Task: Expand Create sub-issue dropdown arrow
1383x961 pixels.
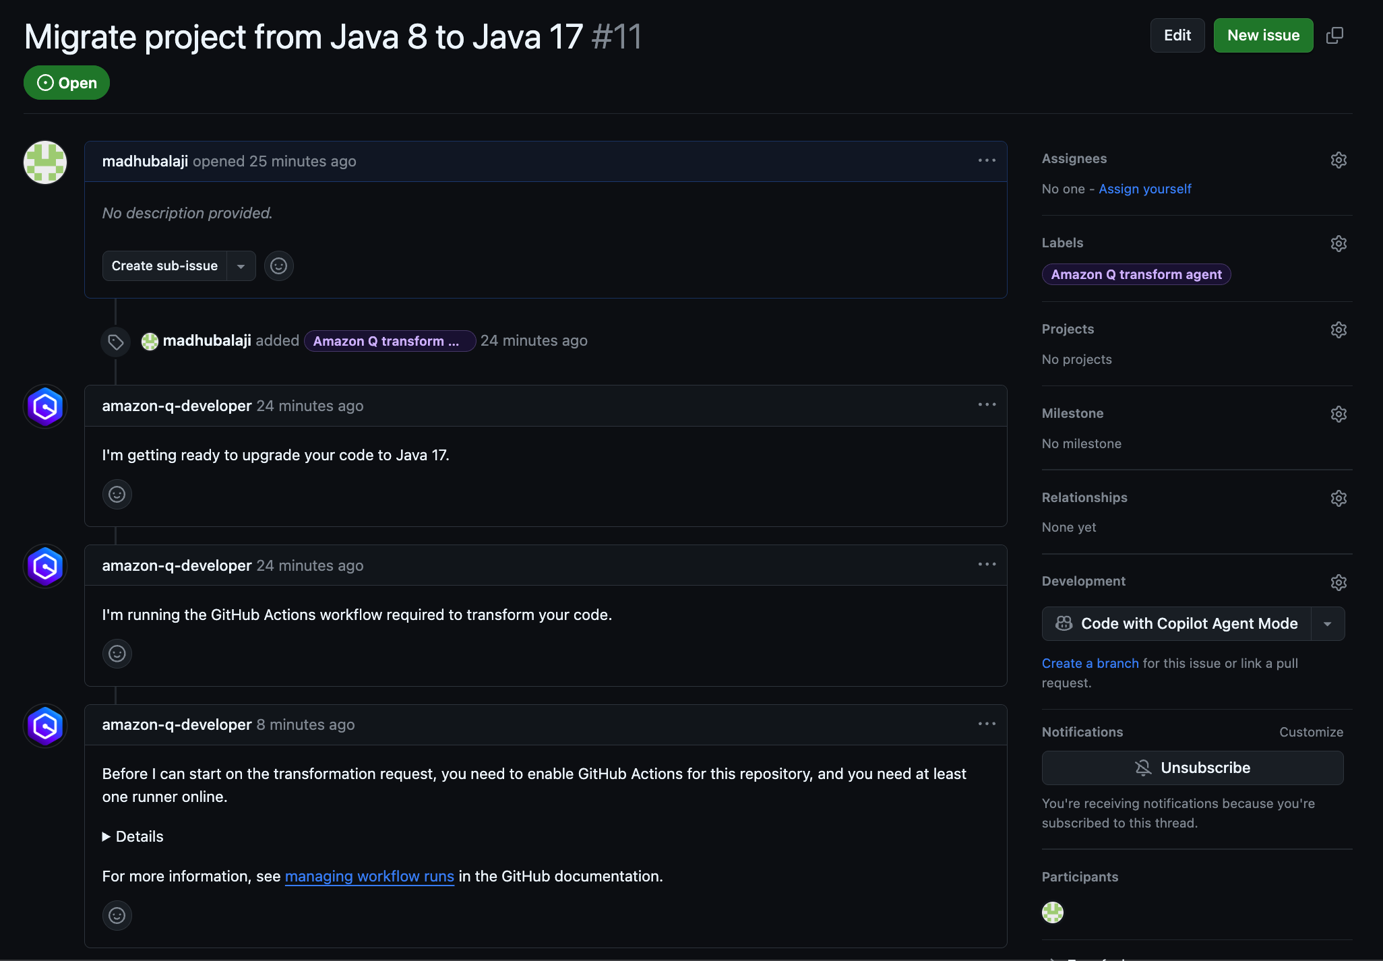Action: [241, 266]
